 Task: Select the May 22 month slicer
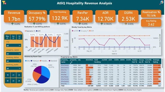[x=7, y=37]
